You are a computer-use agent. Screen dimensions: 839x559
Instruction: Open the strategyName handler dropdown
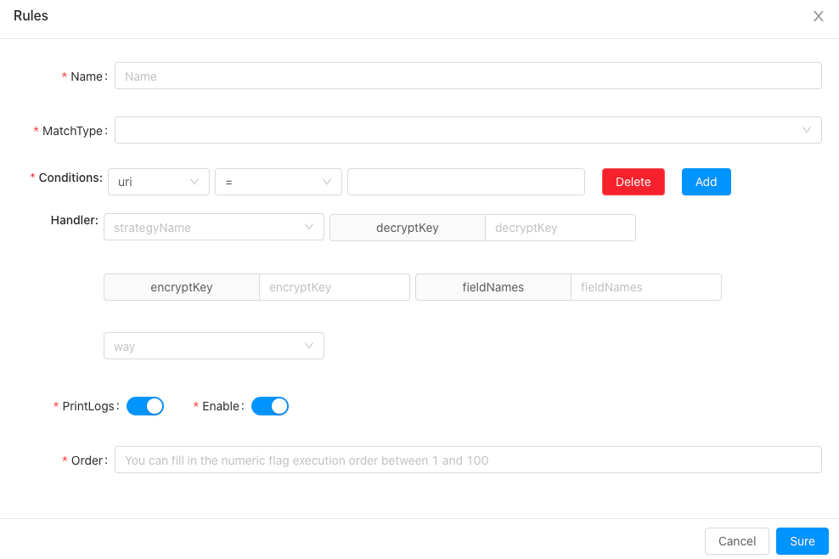213,227
